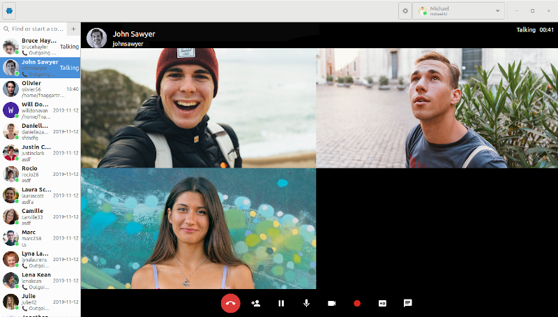Open the Marc conversation
This screenshot has width=558, height=317.
click(40, 238)
